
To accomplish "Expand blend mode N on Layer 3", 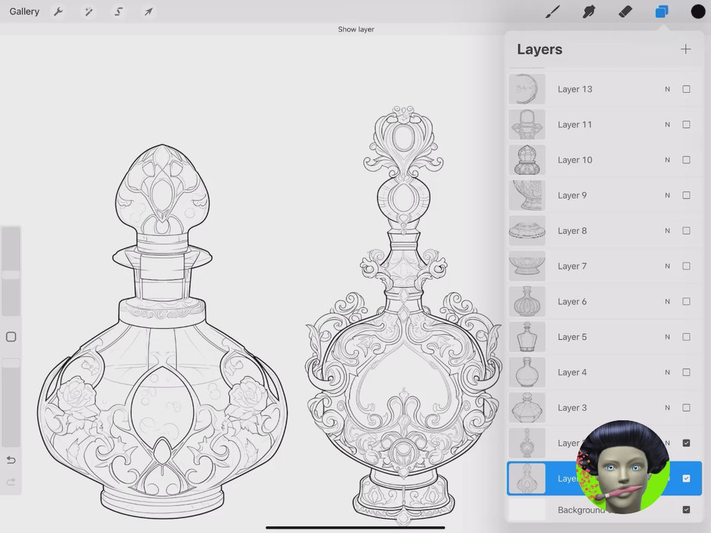I will (x=668, y=408).
